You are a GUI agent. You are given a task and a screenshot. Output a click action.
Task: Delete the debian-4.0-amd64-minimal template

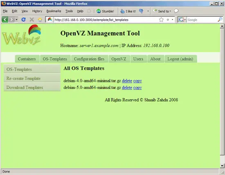pos(127,81)
